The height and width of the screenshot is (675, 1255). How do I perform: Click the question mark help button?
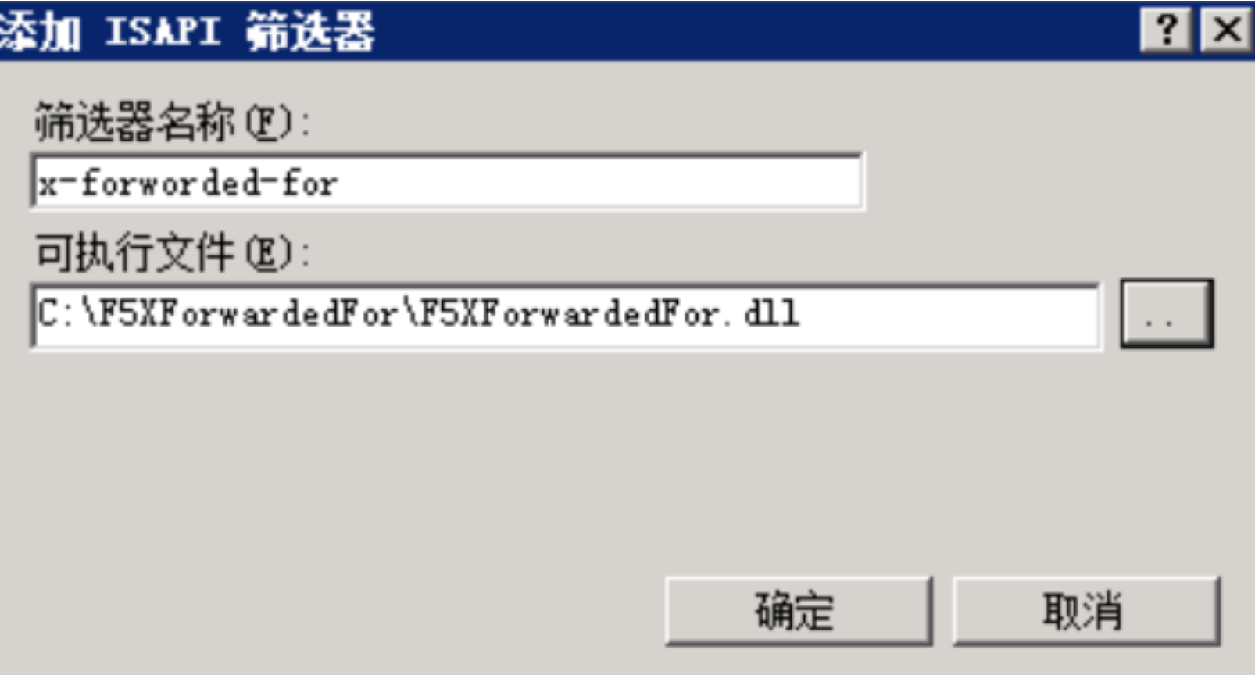tap(1167, 30)
